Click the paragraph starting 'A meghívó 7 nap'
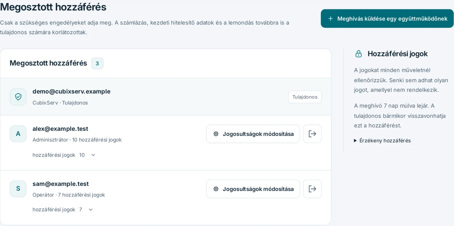This screenshot has width=454, height=226. tap(400, 115)
